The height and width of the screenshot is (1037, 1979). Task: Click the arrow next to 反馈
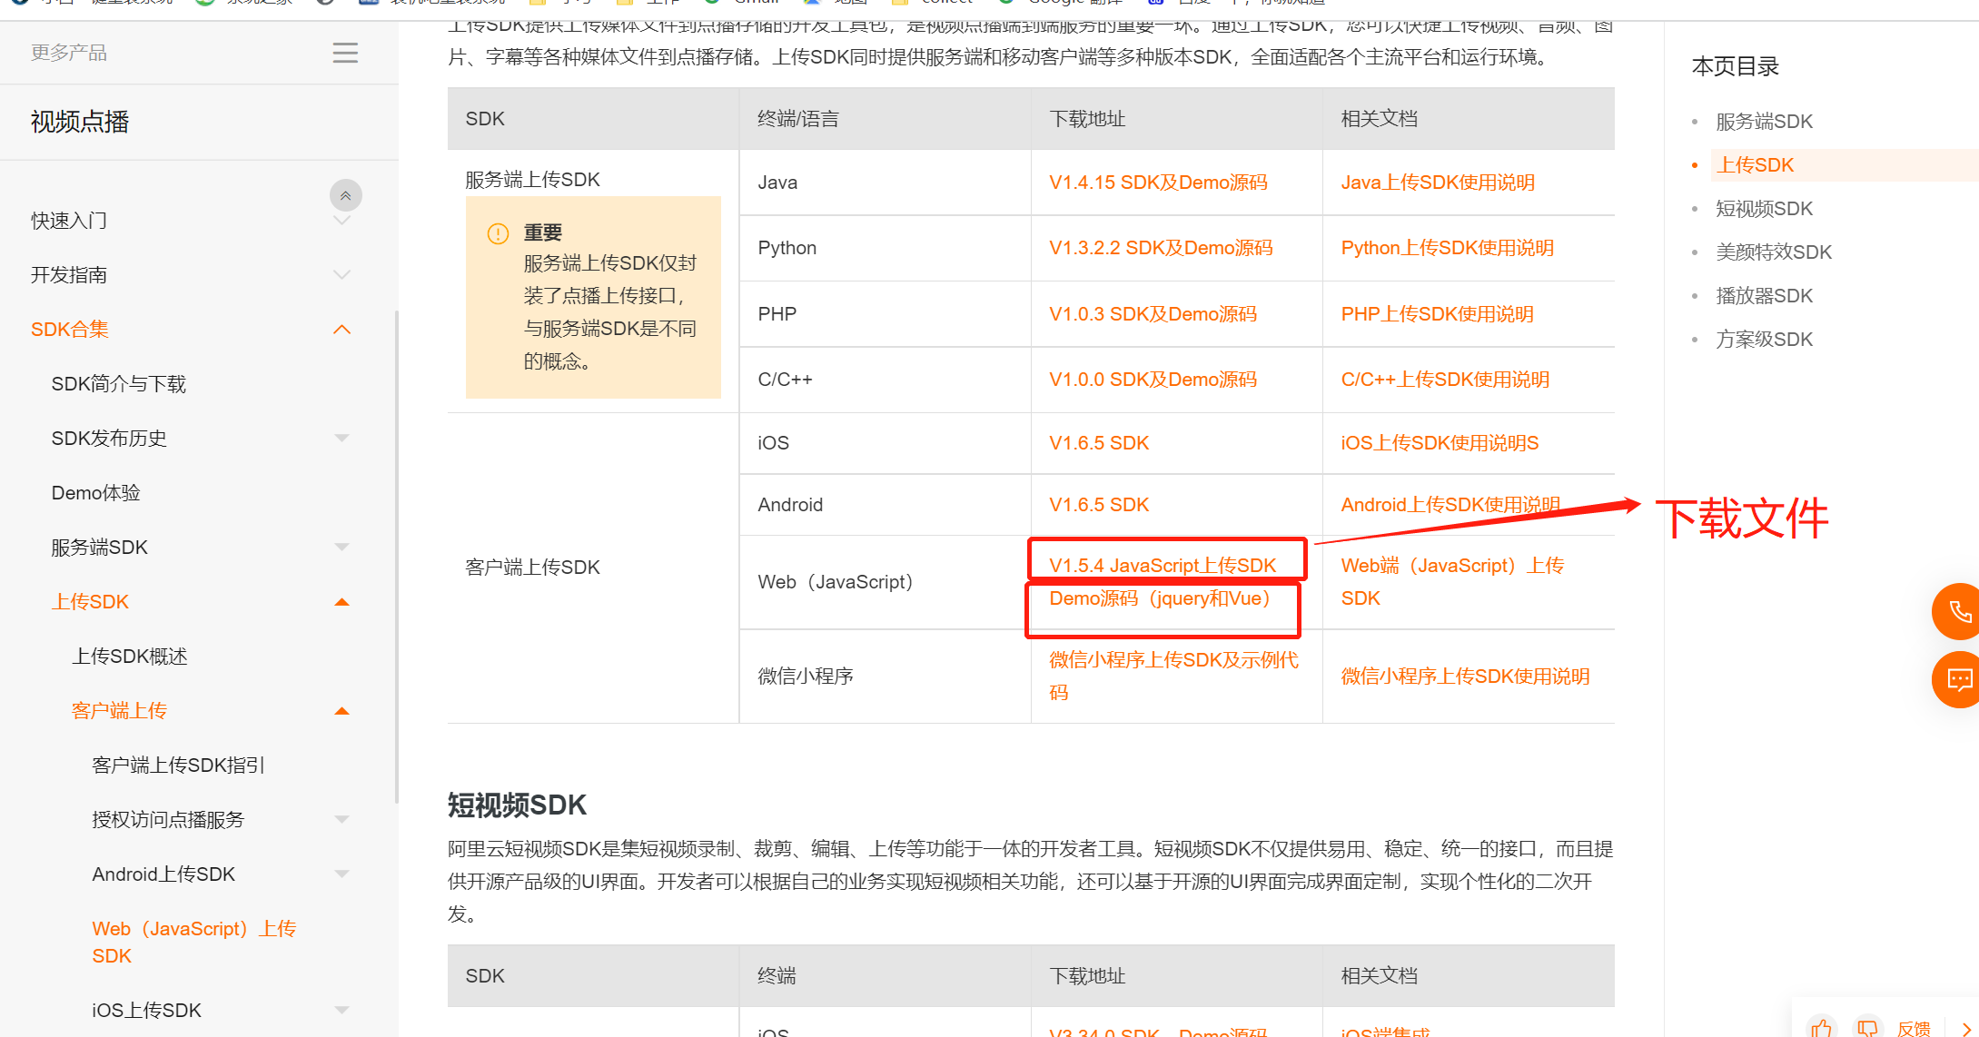tap(1965, 1028)
